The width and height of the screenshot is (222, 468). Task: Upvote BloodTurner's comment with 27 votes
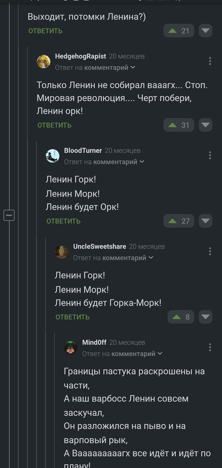(x=173, y=221)
